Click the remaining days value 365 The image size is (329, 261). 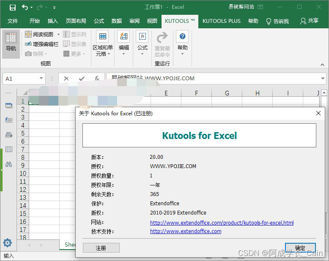(x=154, y=194)
